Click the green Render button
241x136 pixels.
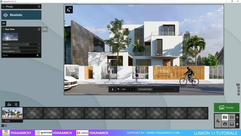(227, 107)
